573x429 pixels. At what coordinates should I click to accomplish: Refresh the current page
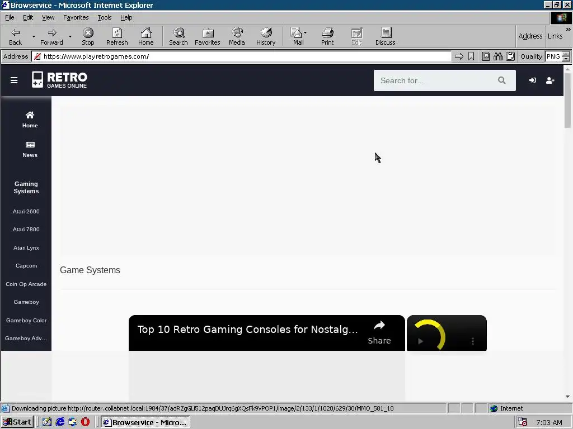coord(117,36)
